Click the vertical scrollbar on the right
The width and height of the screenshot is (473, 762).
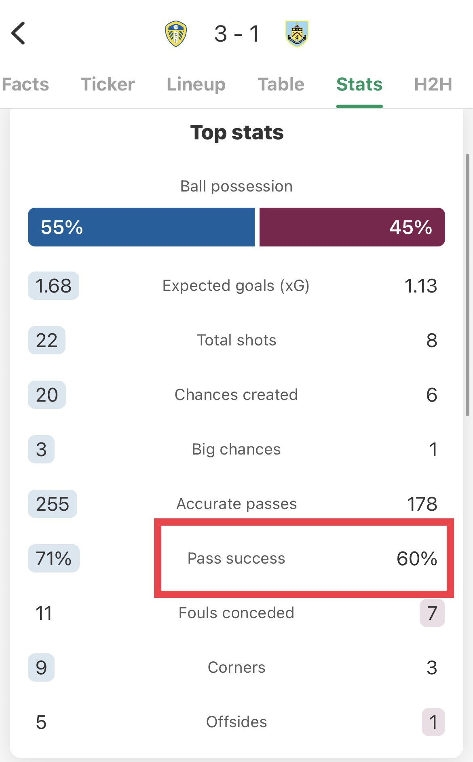pyautogui.click(x=467, y=285)
